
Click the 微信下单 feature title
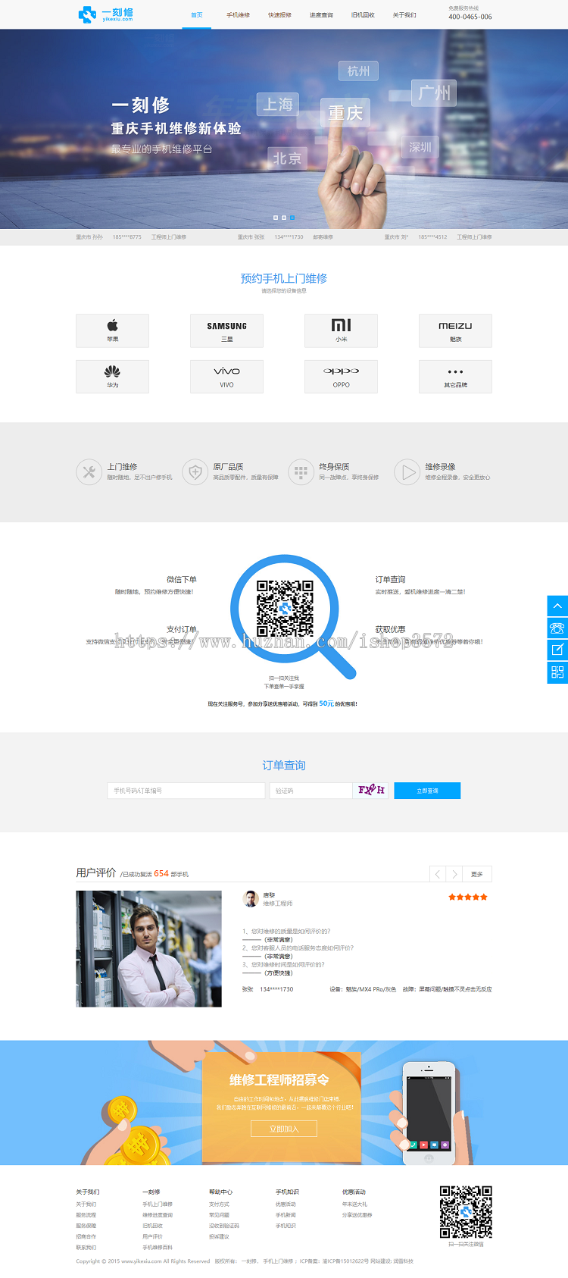pyautogui.click(x=182, y=579)
